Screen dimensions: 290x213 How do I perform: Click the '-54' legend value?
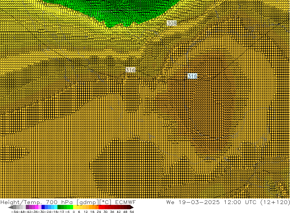click(14, 212)
